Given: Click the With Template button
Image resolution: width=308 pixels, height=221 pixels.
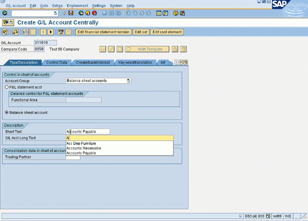Looking at the screenshot, I should (x=147, y=49).
